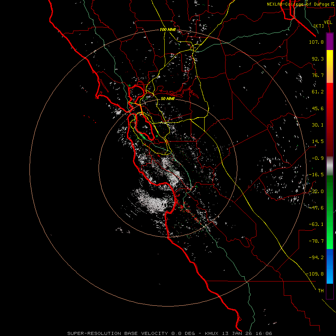The height and width of the screenshot is (336, 336).
Task: Click the 61.2 velocity scale value
Action: 318,92
